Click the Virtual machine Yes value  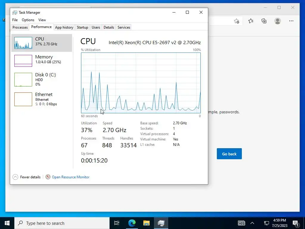tap(175, 139)
